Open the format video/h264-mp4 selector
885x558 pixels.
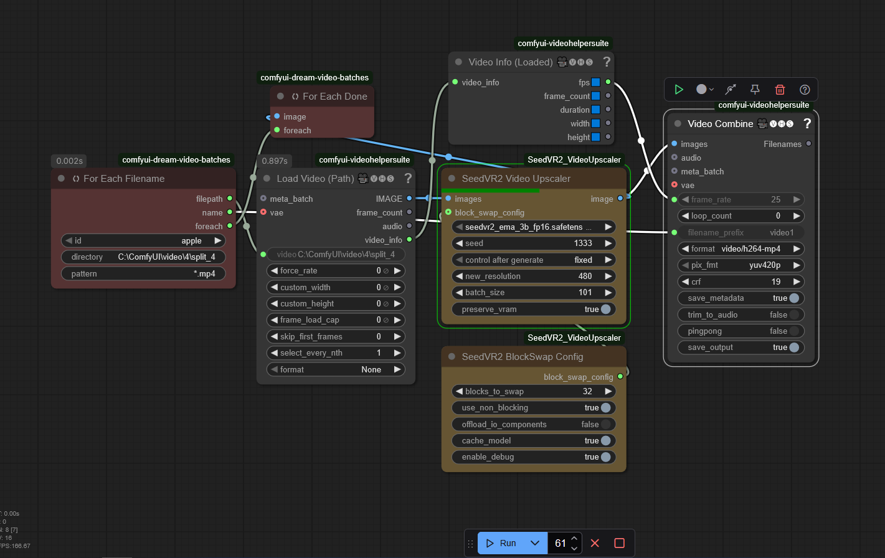[x=741, y=249]
